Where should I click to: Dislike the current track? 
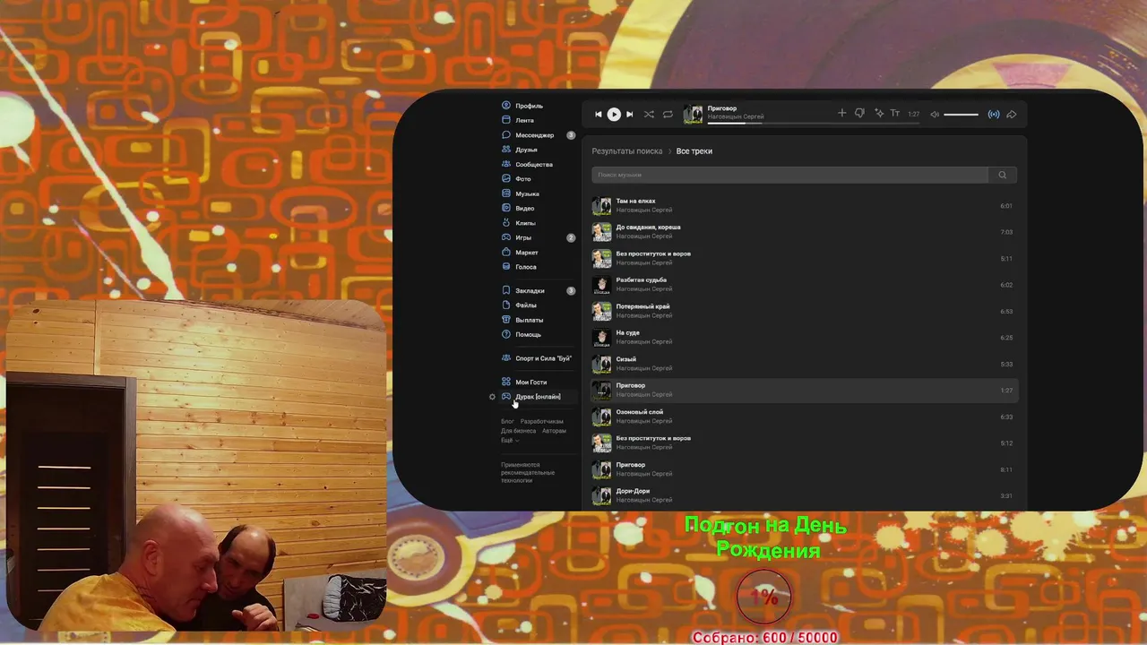coord(859,114)
